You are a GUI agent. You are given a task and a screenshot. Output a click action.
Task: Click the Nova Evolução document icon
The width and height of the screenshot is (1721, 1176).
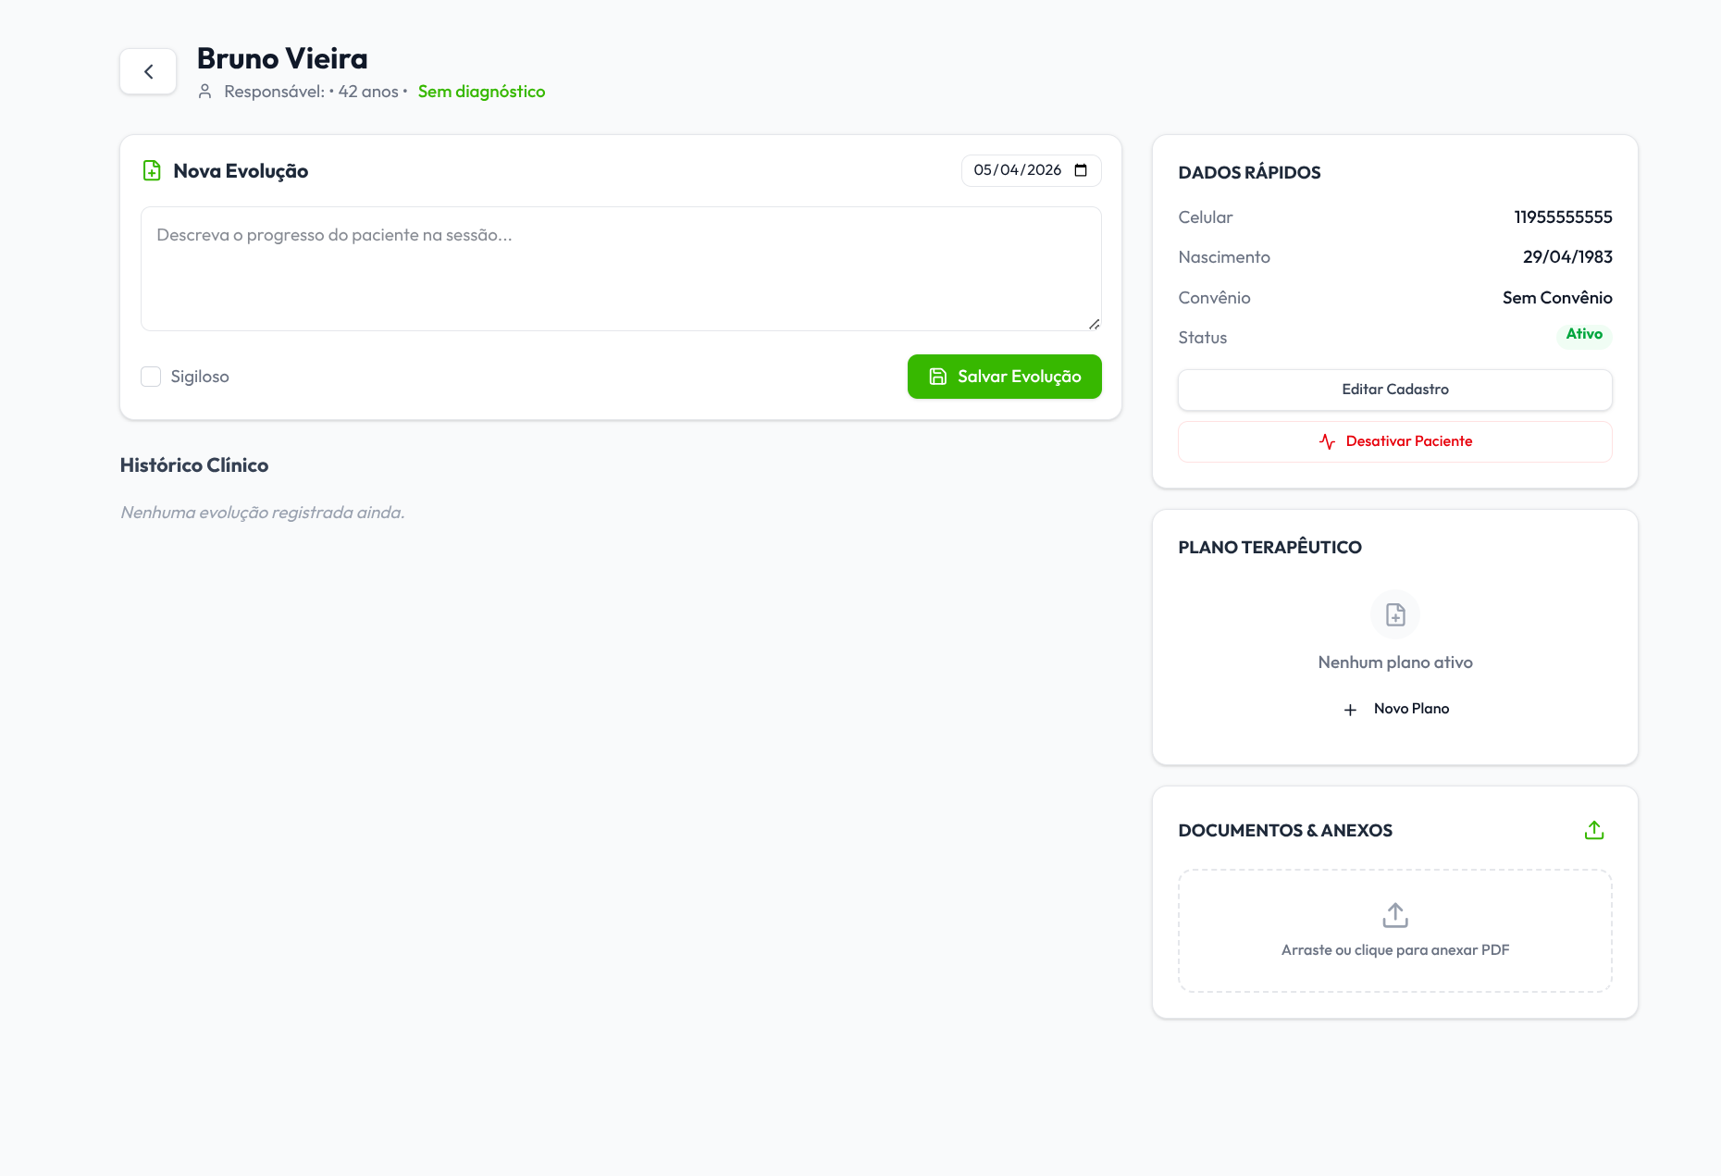pos(152,170)
